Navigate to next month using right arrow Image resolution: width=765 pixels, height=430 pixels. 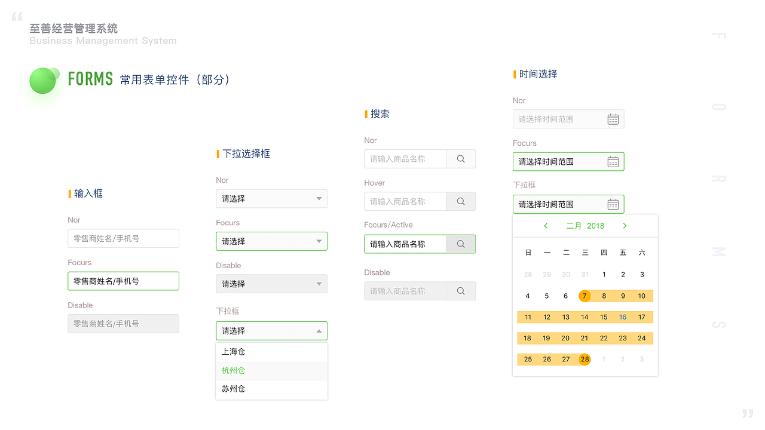(x=625, y=226)
